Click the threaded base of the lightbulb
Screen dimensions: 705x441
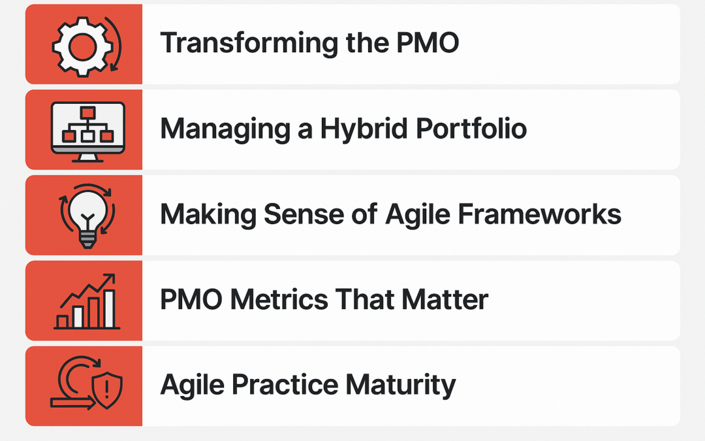[87, 240]
